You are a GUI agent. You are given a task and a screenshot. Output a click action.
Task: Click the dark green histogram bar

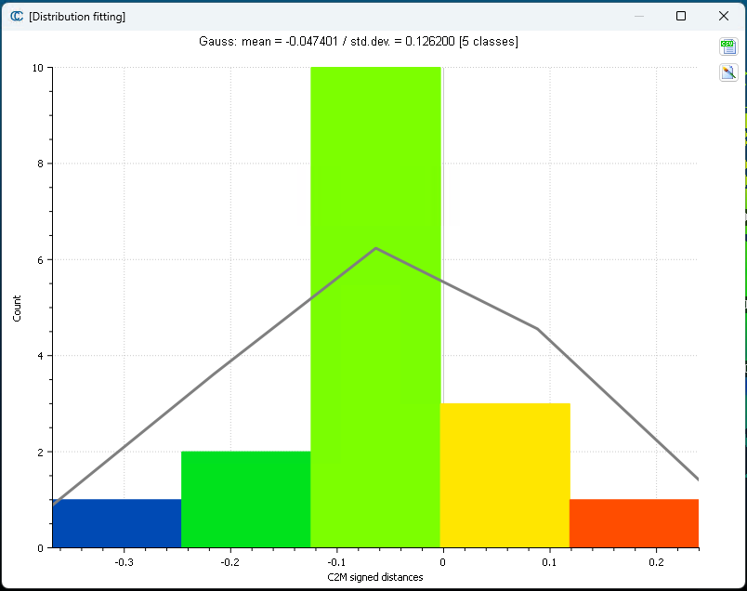pos(246,499)
